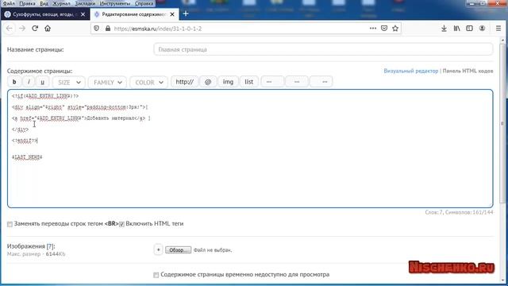Switch to Визуальный редактор
Viewport: 508px width, 286px height.
[x=411, y=71]
